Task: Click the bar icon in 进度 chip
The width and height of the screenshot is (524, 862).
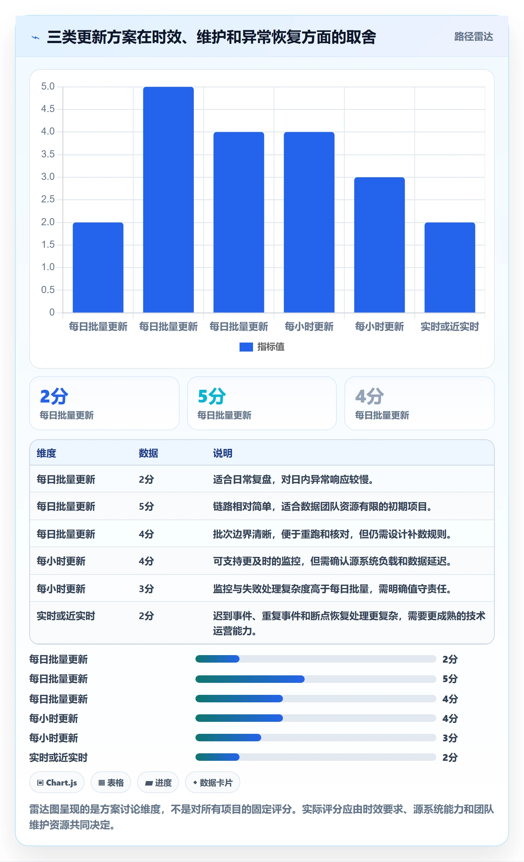Action: click(149, 783)
